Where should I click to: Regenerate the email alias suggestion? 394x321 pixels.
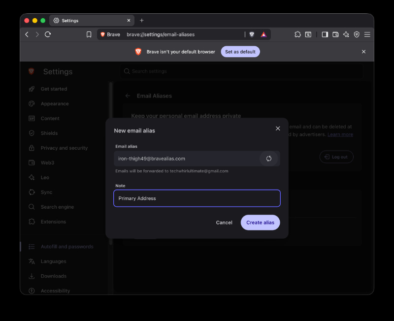pos(268,159)
